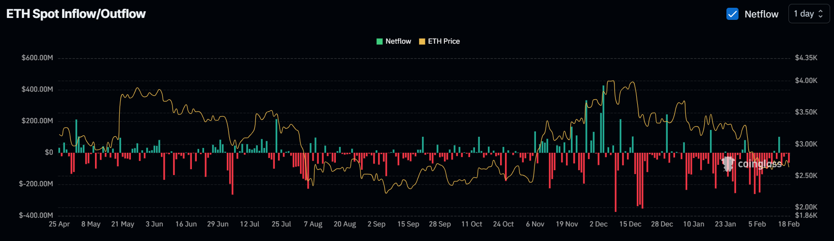Click the 2 Sep date label
The width and height of the screenshot is (834, 241).
(x=377, y=224)
